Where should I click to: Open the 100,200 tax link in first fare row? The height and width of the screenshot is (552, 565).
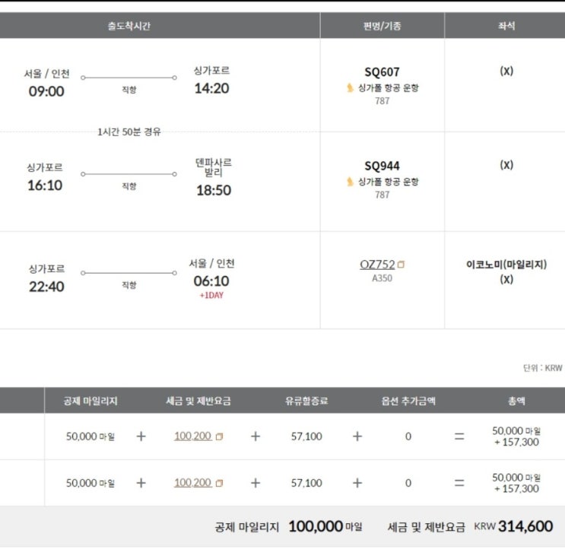[x=192, y=436]
